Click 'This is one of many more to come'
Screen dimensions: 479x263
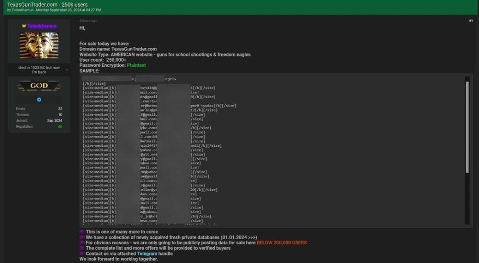(x=122, y=232)
